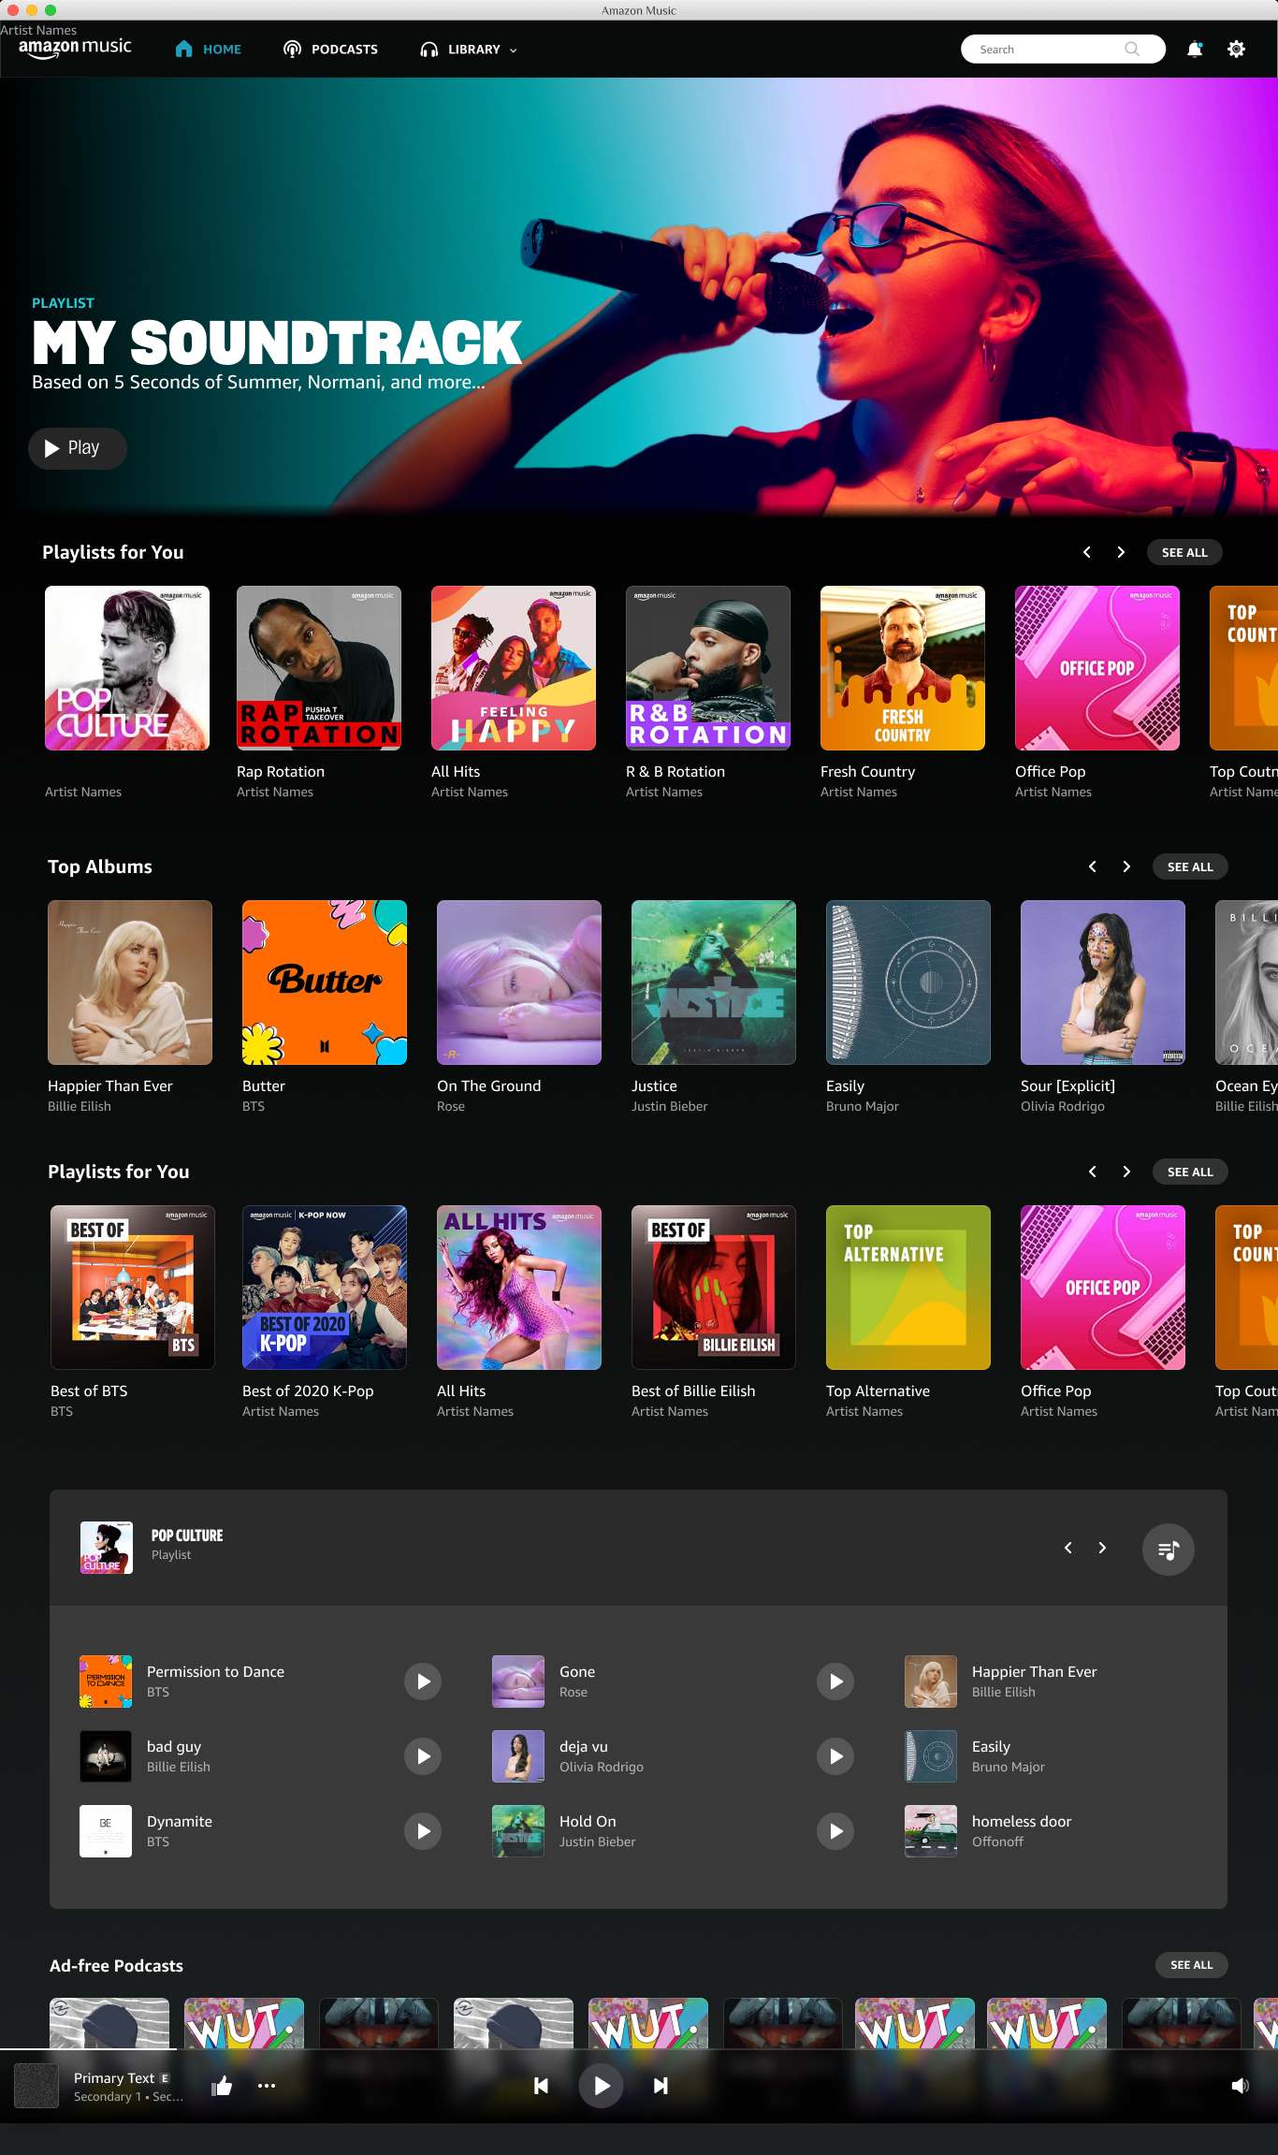
Task: Open the Easily album cover in Top Albums
Action: pos(908,983)
